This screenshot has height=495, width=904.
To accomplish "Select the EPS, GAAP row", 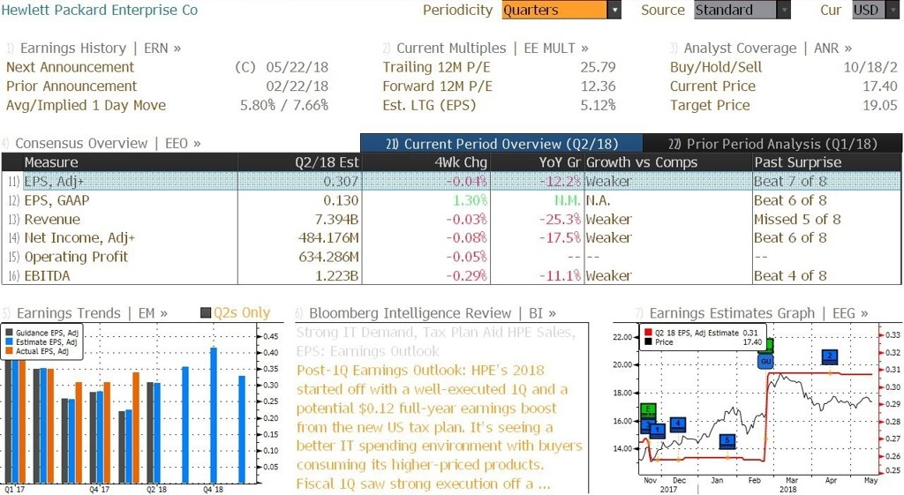I will tap(451, 200).
